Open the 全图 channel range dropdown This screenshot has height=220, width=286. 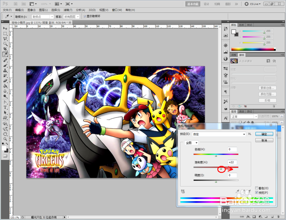point(191,143)
